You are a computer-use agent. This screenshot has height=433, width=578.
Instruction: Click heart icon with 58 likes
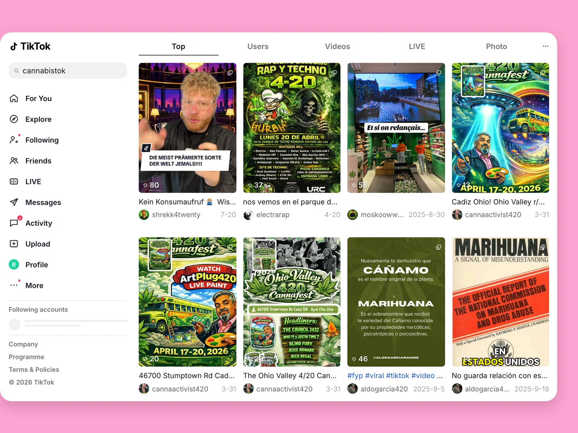pyautogui.click(x=354, y=185)
